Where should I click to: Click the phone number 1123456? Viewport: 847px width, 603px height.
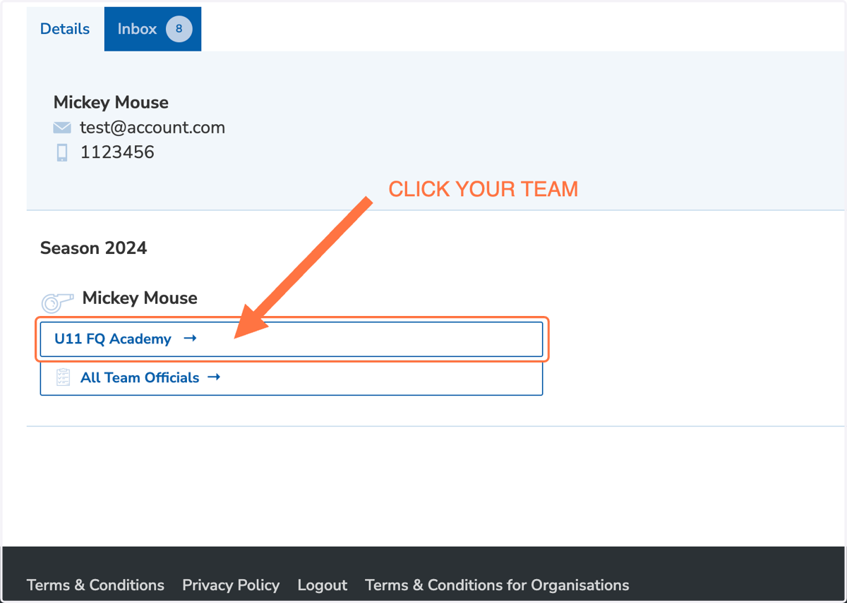point(117,152)
